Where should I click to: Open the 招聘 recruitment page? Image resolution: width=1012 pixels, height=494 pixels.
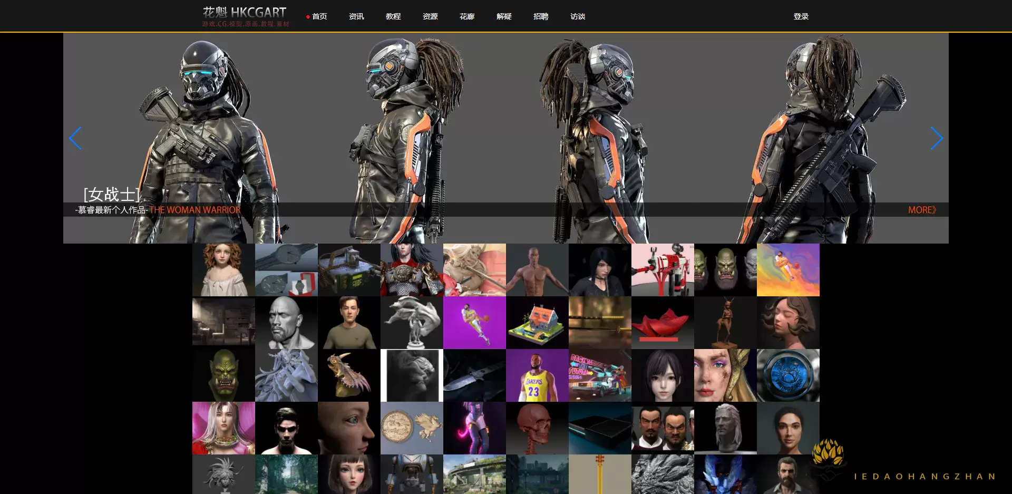click(x=541, y=16)
